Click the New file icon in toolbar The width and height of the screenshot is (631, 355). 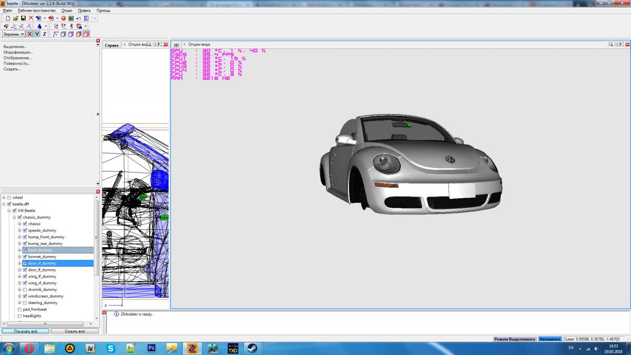pos(7,18)
